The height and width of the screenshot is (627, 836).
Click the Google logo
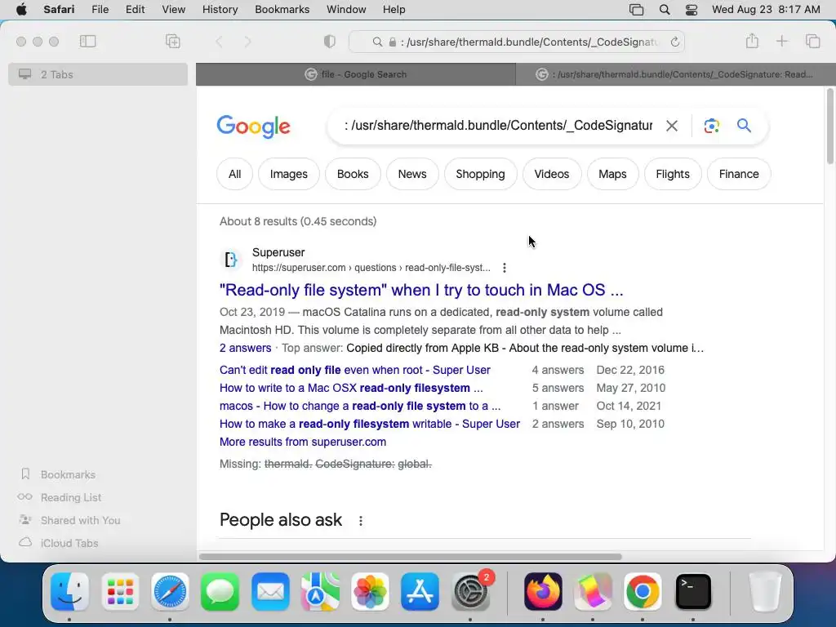coord(253,127)
